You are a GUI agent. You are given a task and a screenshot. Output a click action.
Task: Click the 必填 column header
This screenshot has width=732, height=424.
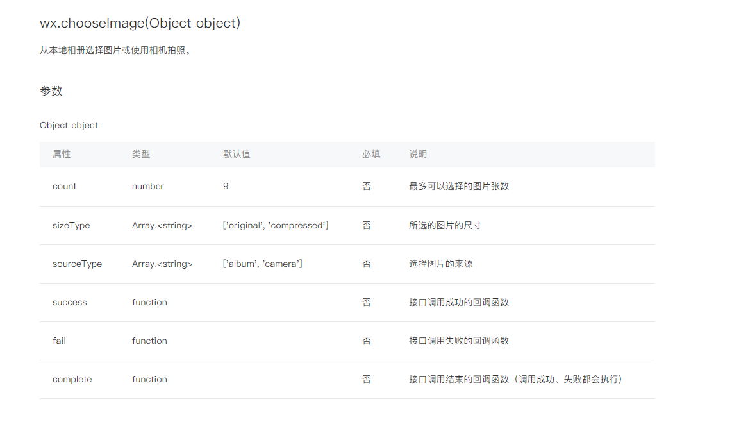[x=371, y=155]
